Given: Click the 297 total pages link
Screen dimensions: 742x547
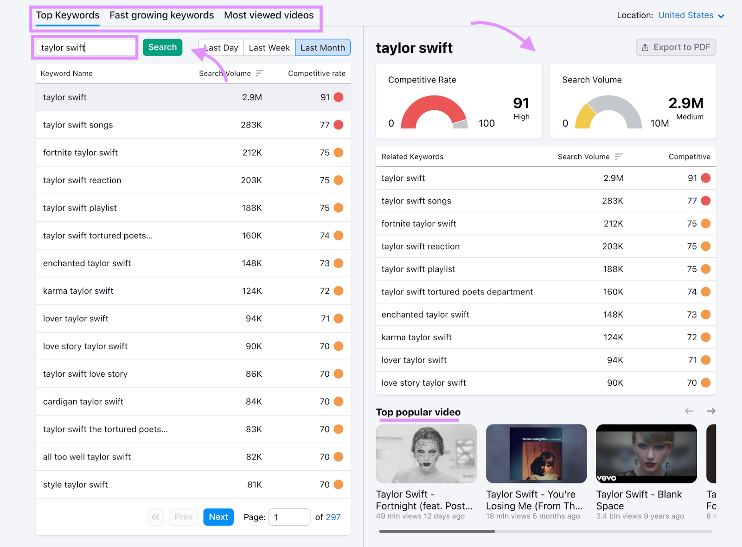Looking at the screenshot, I should (333, 517).
